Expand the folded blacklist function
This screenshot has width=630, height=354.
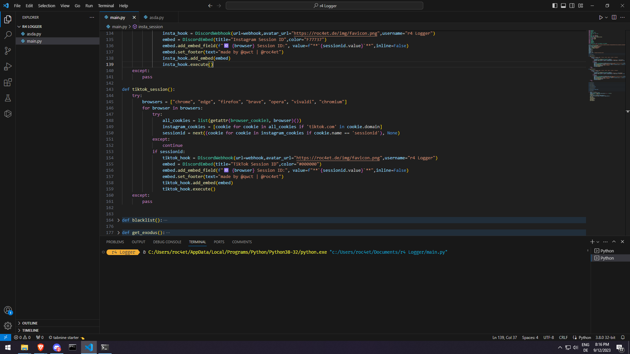pos(118,220)
